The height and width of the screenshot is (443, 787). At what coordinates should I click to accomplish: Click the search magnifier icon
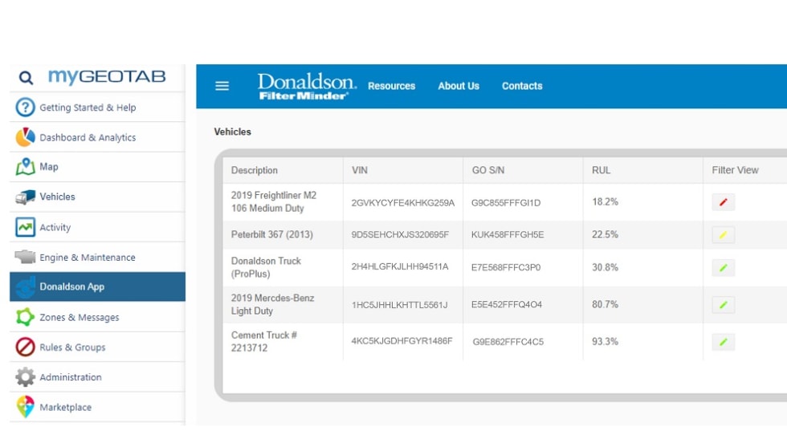[26, 78]
